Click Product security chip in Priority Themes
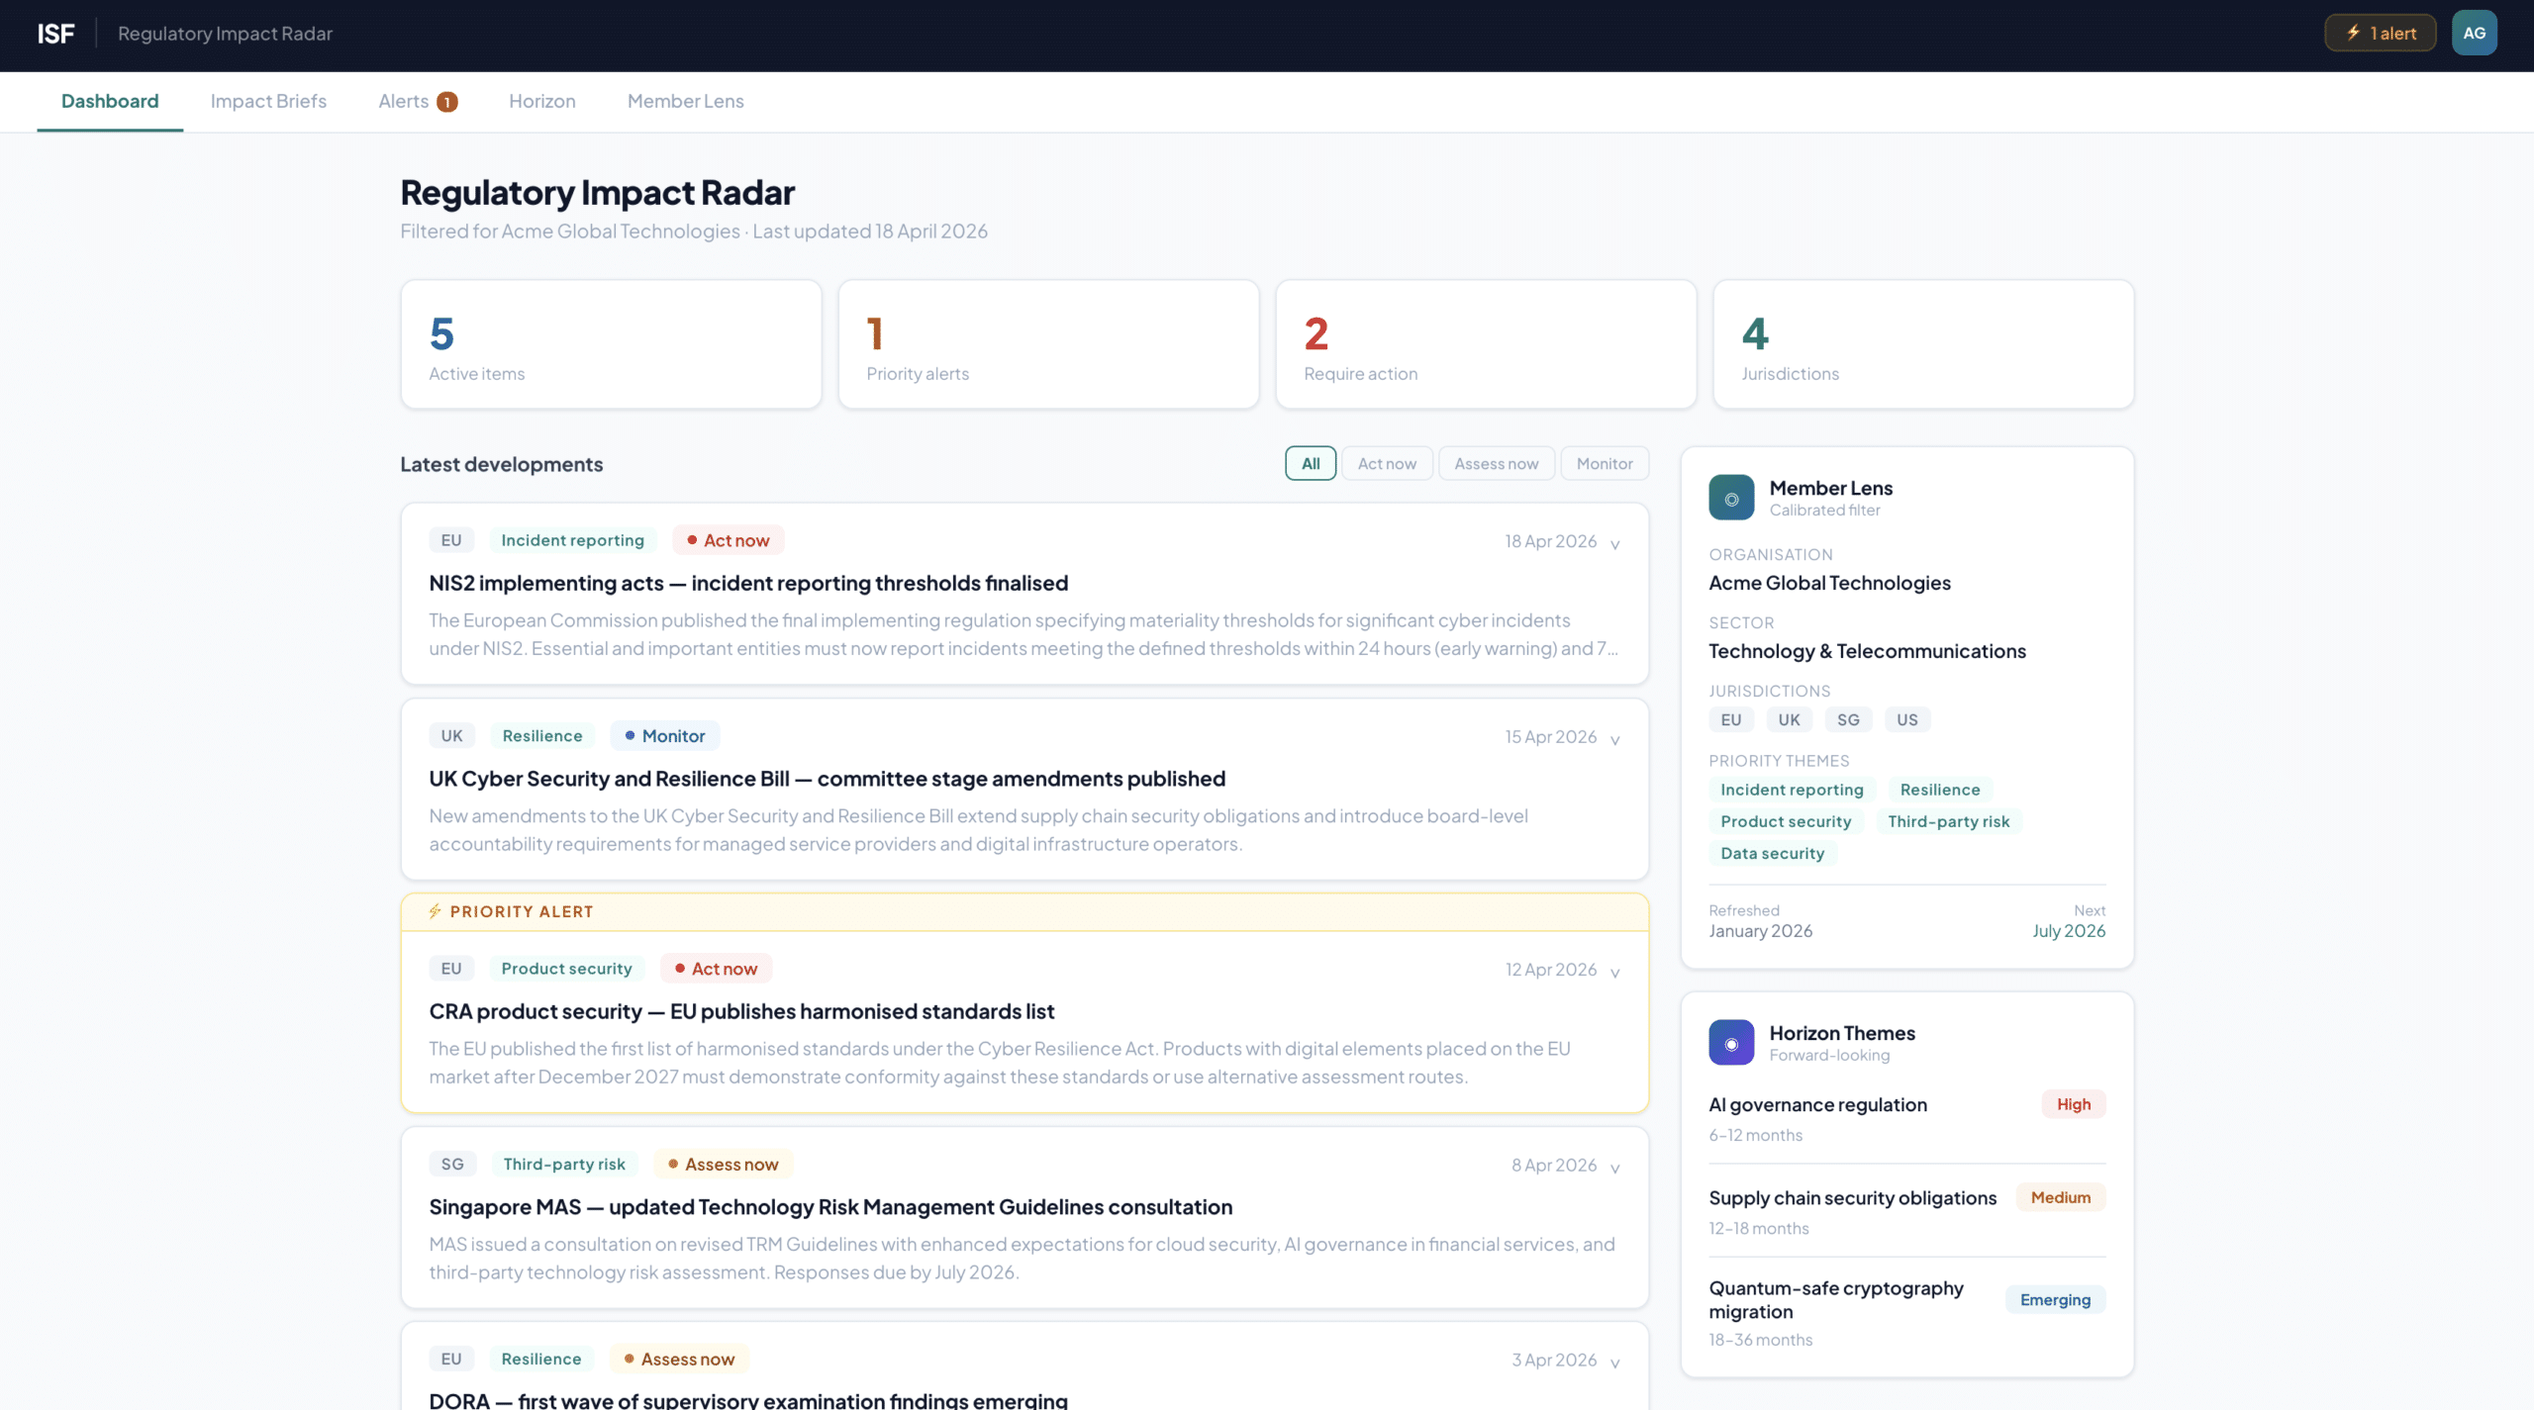The width and height of the screenshot is (2534, 1410). [1786, 821]
